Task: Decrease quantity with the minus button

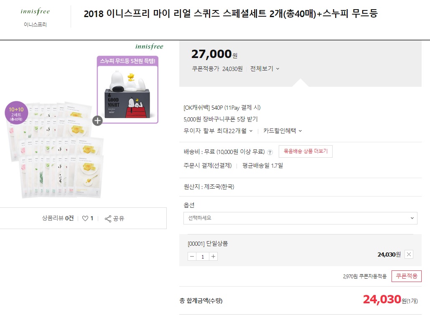Action: pyautogui.click(x=192, y=257)
